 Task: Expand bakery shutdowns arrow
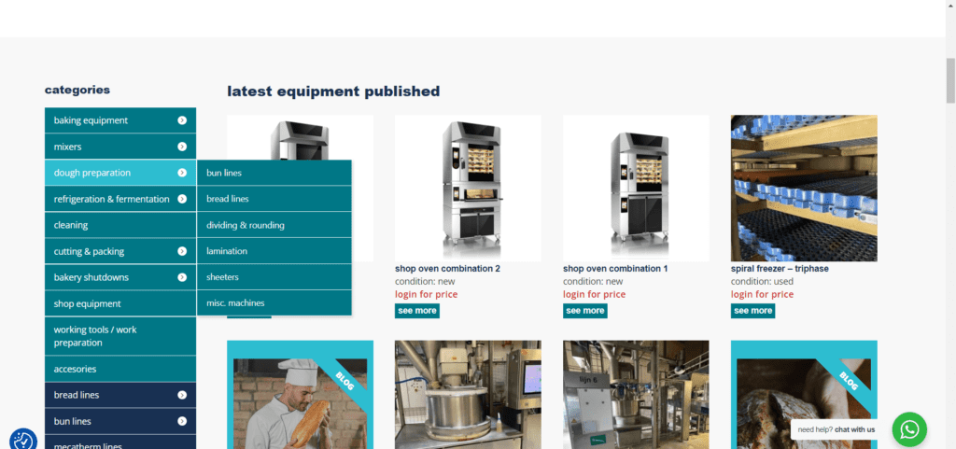click(x=182, y=277)
